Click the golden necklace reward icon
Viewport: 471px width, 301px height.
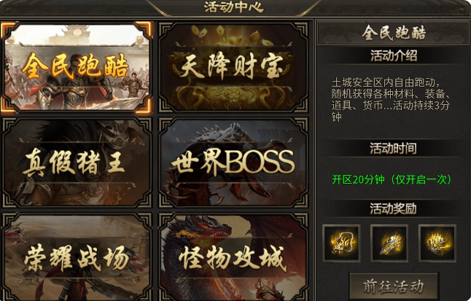click(x=341, y=243)
